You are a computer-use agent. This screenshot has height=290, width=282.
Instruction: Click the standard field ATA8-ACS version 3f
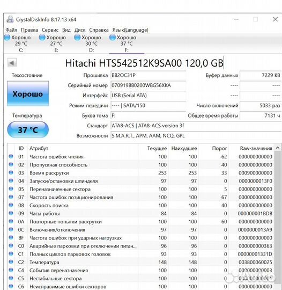coord(196,126)
